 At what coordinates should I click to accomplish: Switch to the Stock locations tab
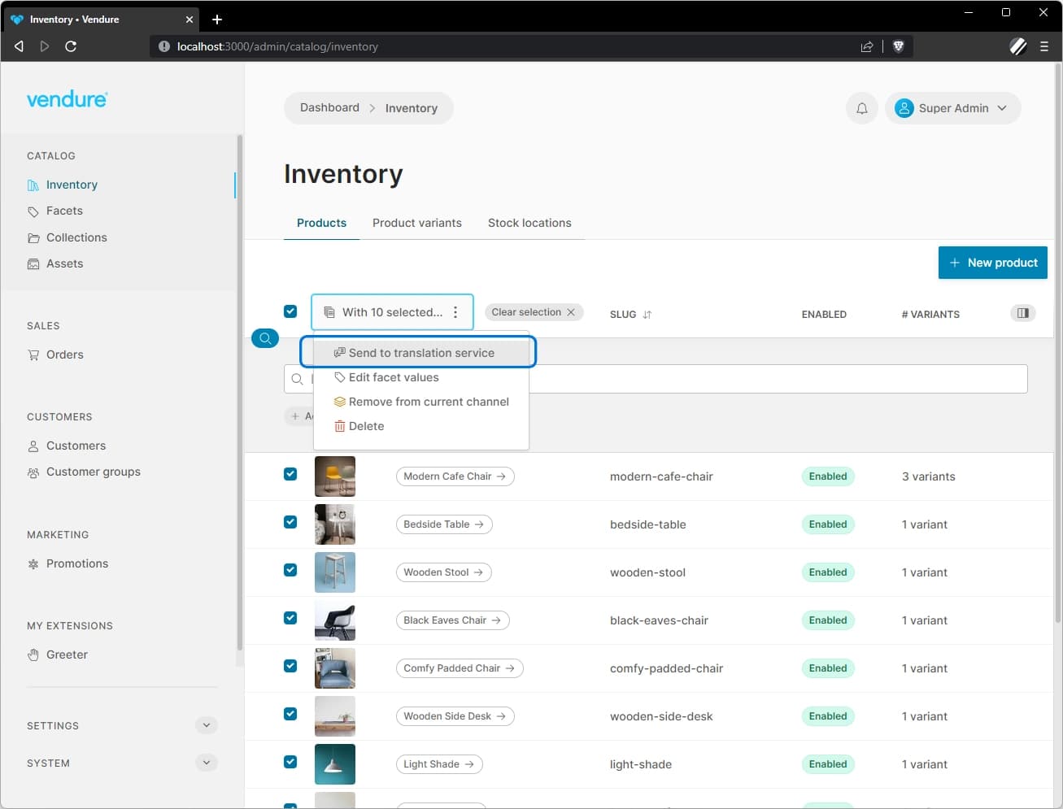click(x=529, y=223)
